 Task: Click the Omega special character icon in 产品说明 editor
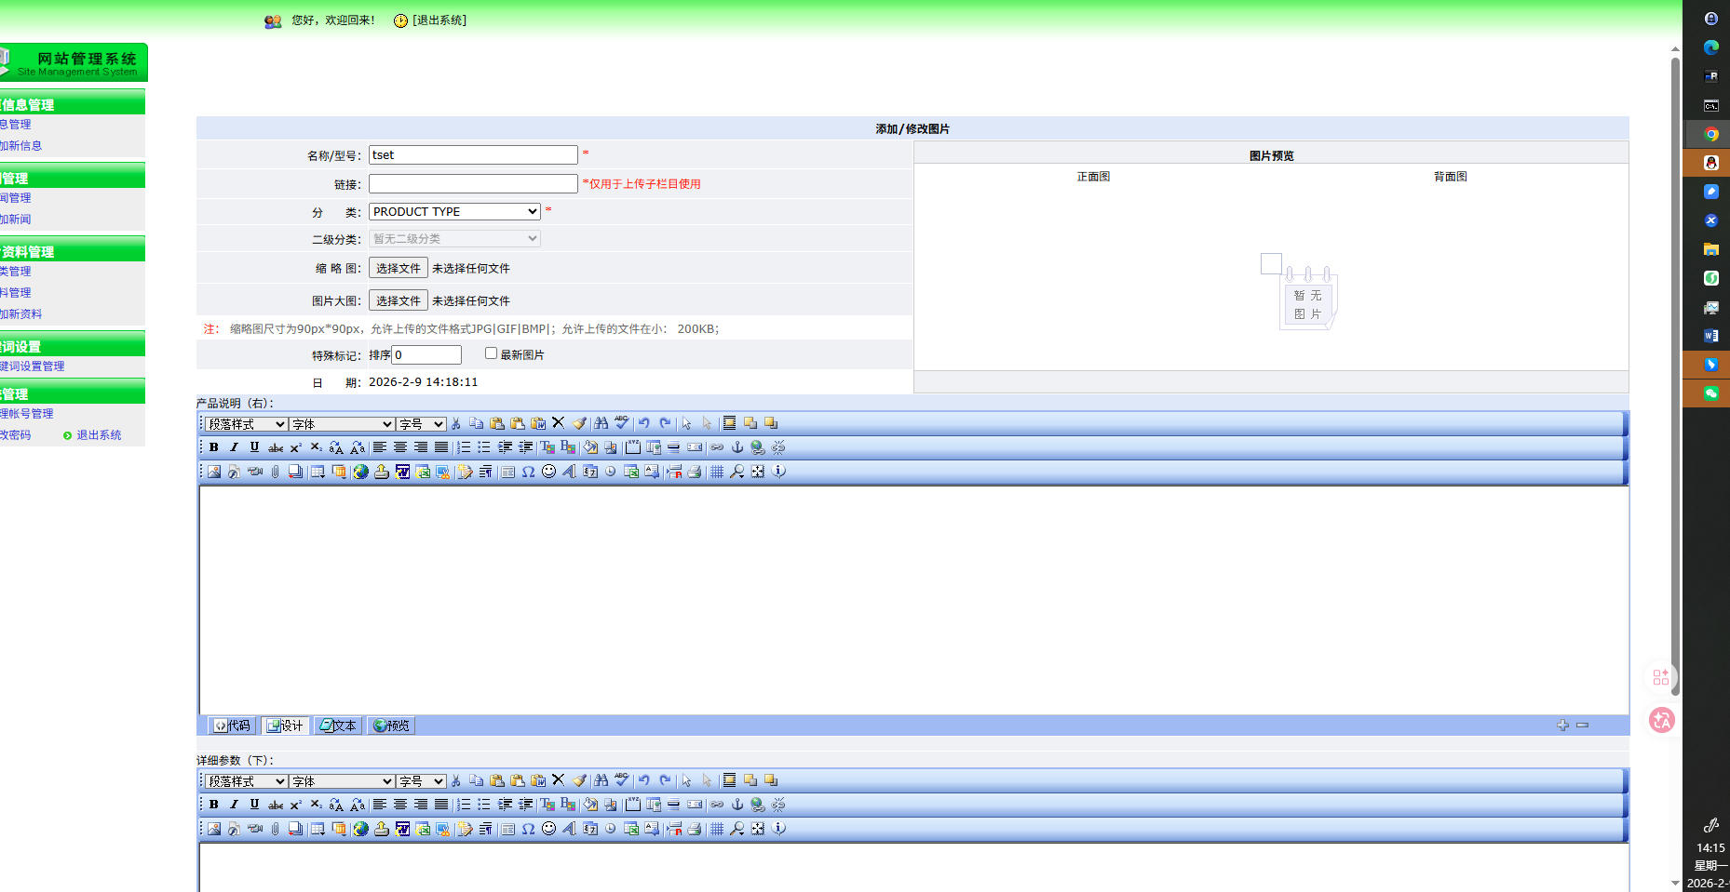pos(528,472)
